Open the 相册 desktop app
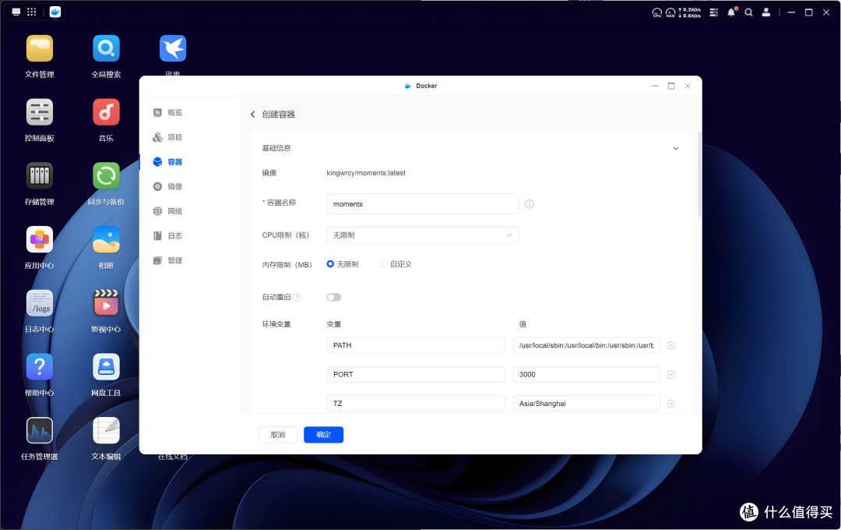 (106, 239)
